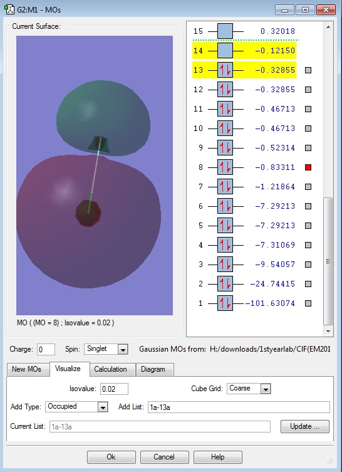Toggle the gray surface marker for MO 12
342x472 pixels.
tap(308, 90)
